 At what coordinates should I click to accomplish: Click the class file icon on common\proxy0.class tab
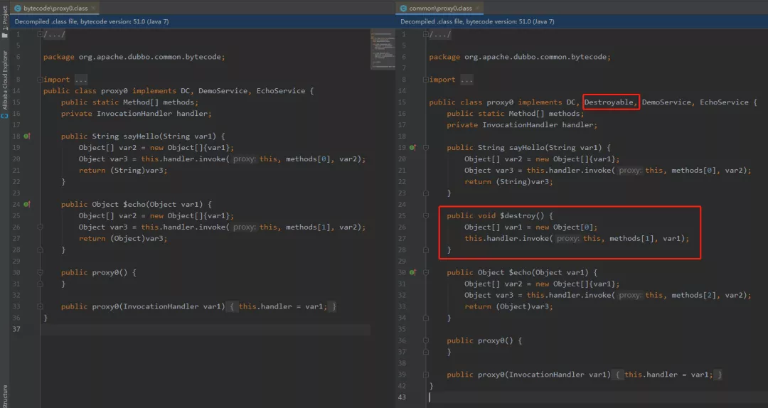coord(403,9)
